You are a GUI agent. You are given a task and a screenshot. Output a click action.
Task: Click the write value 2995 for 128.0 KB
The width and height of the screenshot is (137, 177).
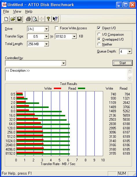coord(112,128)
